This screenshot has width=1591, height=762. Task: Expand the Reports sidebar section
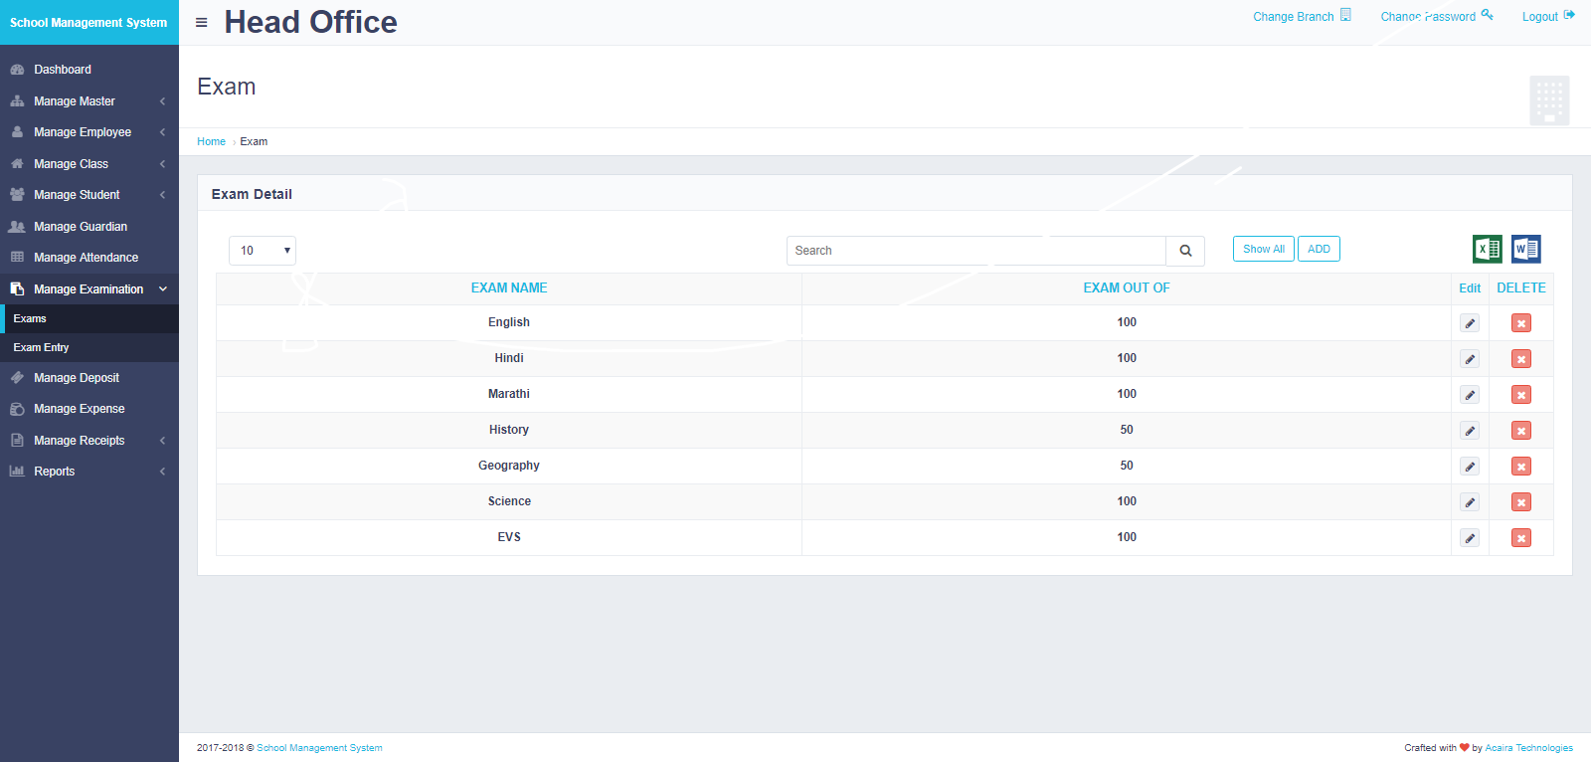88,472
